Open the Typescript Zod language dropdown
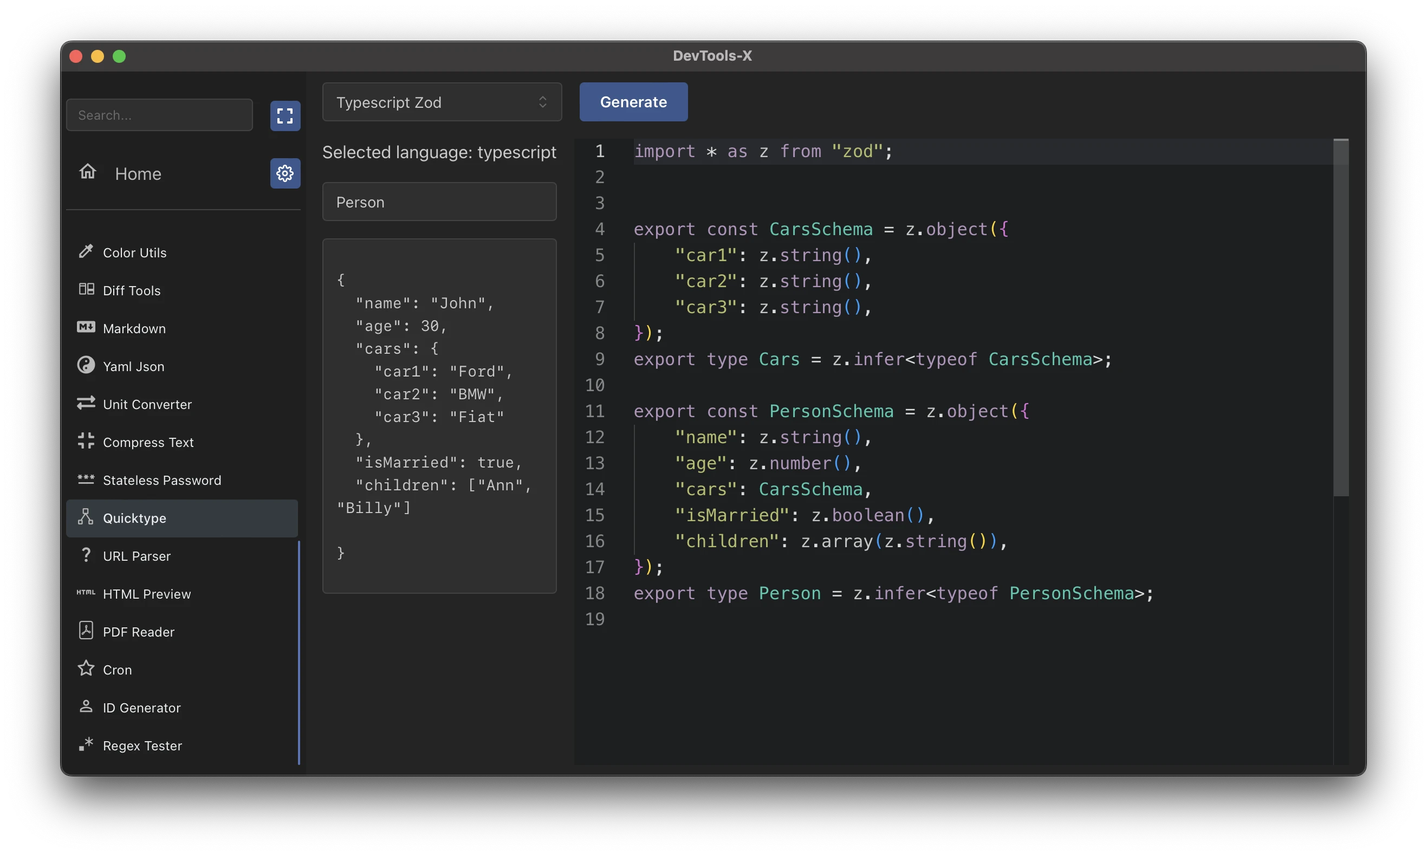Viewport: 1427px width, 856px height. click(x=442, y=102)
